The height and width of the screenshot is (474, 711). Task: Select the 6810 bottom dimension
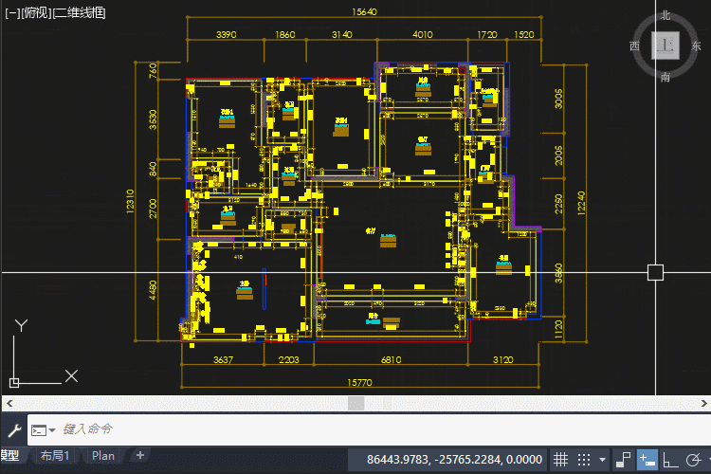click(x=391, y=359)
